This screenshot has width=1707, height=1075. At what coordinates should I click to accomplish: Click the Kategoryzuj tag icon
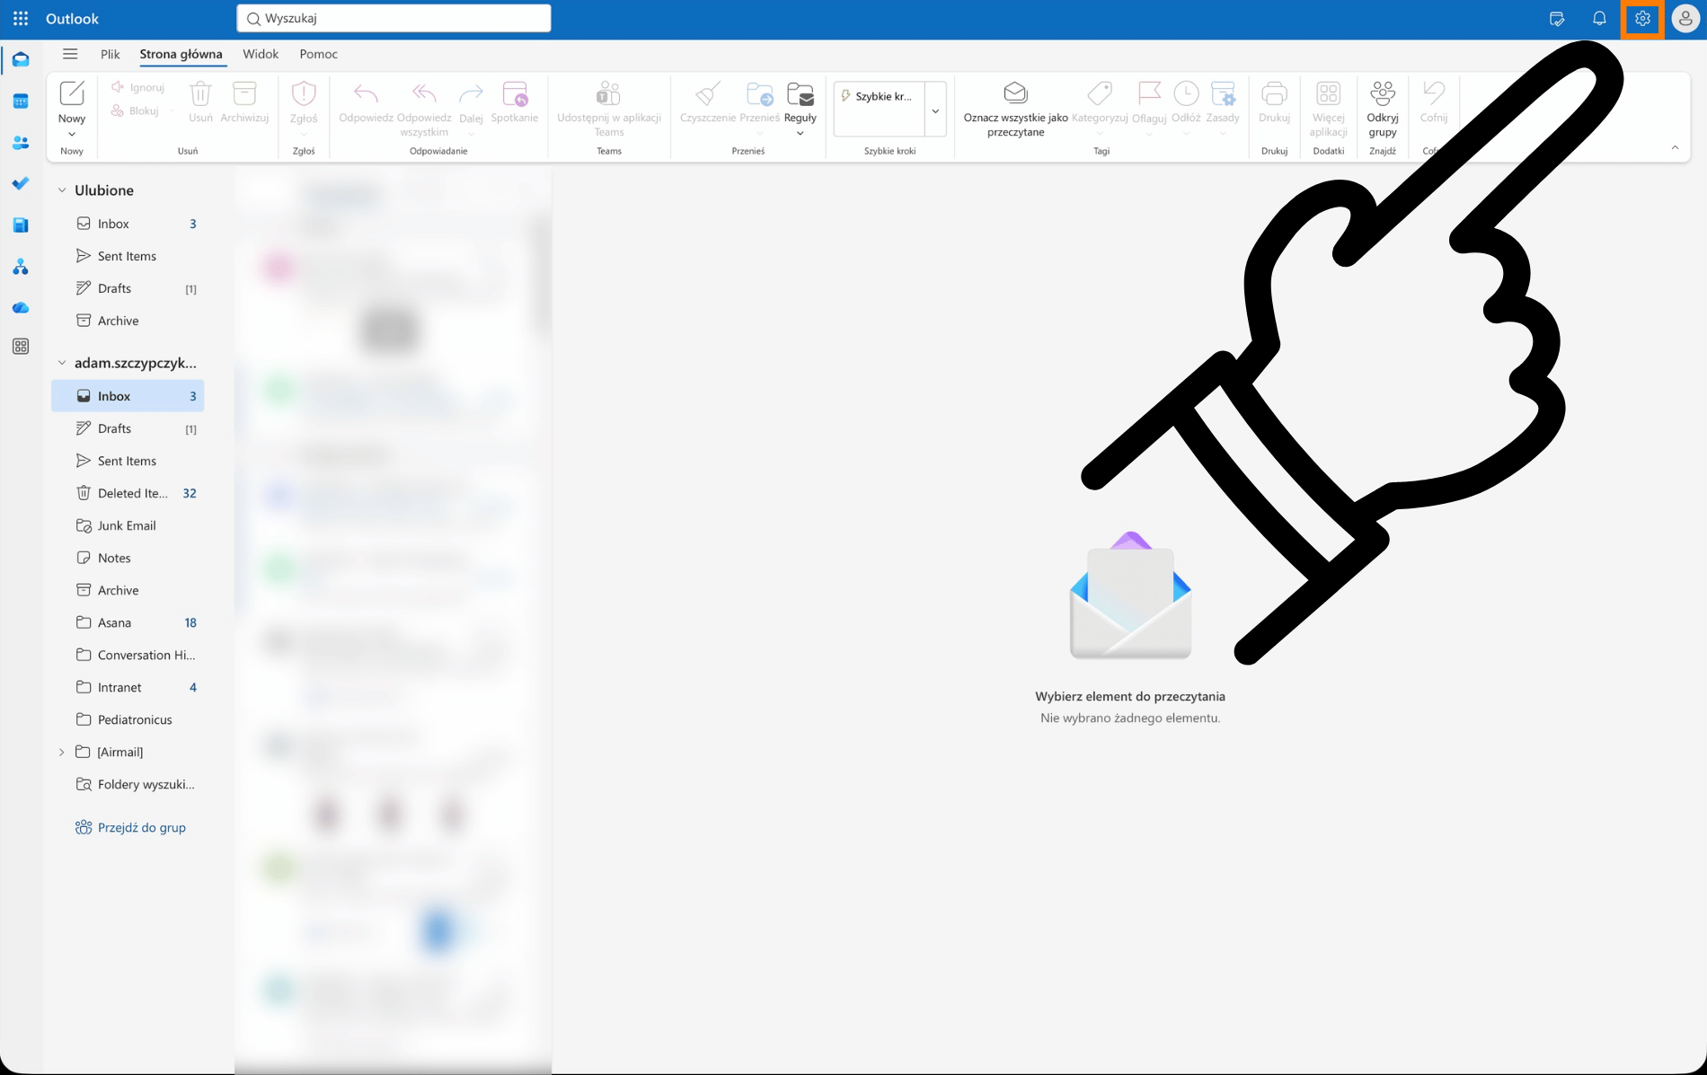click(x=1100, y=93)
